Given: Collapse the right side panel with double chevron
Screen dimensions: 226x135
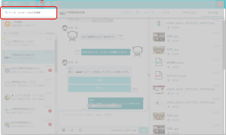Looking at the screenshot, I should pyautogui.click(x=152, y=12).
